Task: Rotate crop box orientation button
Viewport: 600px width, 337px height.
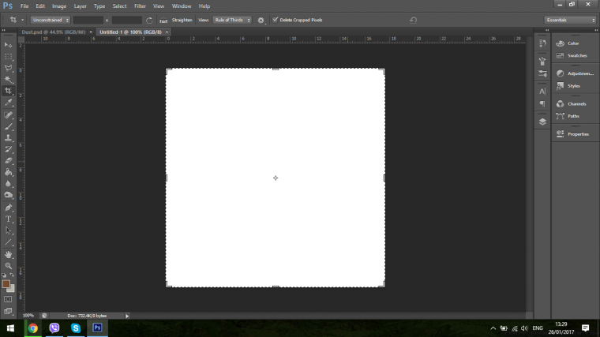Action: (149, 21)
